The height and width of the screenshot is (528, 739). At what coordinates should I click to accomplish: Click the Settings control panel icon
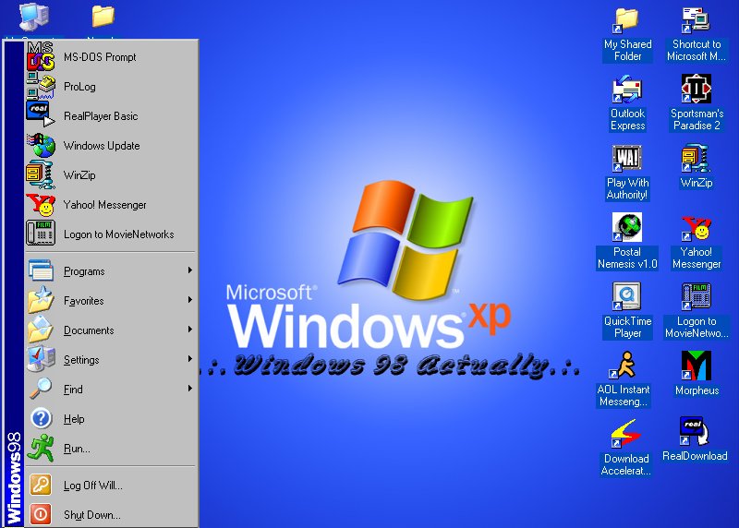[41, 359]
